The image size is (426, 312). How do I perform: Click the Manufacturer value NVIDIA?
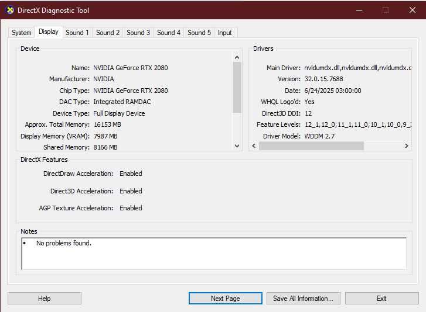coord(104,79)
